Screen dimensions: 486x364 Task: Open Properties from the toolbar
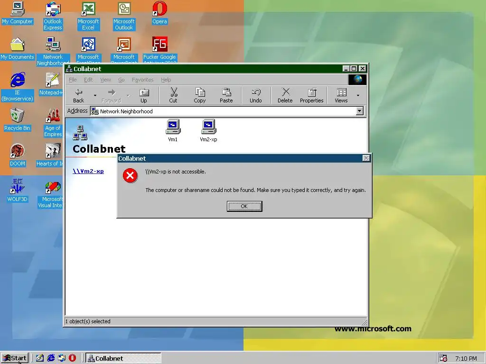point(312,95)
